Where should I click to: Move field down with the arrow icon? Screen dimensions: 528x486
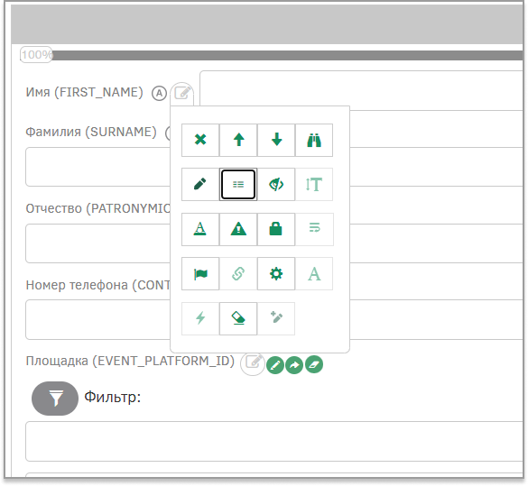pyautogui.click(x=276, y=140)
